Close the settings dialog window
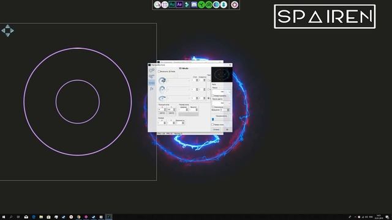This screenshot has height=220, width=392. (230, 65)
